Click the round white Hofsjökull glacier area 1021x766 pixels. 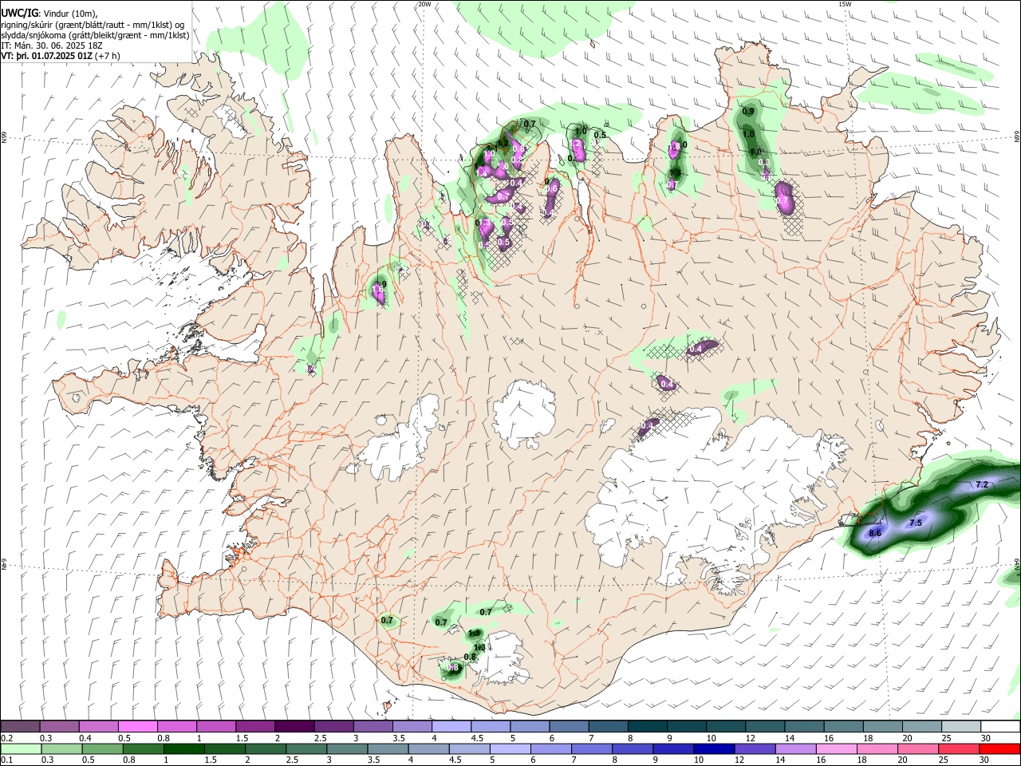click(x=524, y=413)
